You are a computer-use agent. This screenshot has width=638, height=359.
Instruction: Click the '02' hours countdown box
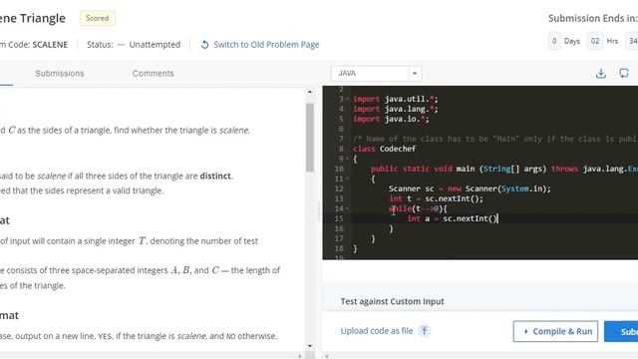pos(595,41)
